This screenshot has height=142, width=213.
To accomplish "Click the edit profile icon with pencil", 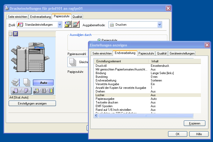I will click(x=76, y=24).
